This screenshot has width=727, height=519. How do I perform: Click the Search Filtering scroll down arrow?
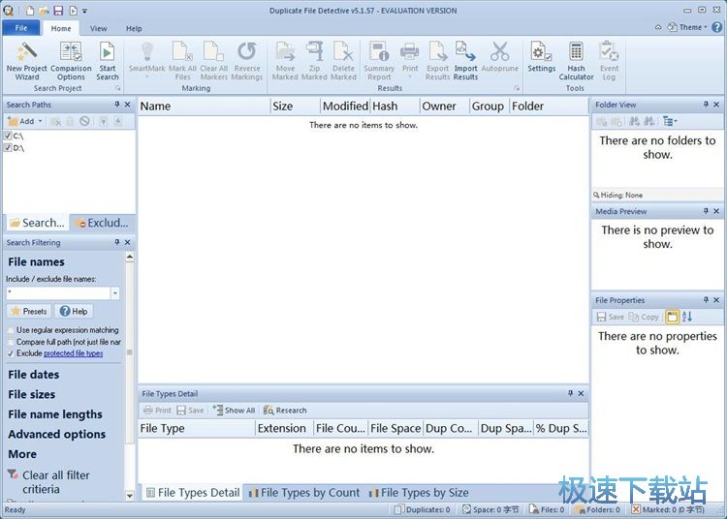(x=130, y=496)
